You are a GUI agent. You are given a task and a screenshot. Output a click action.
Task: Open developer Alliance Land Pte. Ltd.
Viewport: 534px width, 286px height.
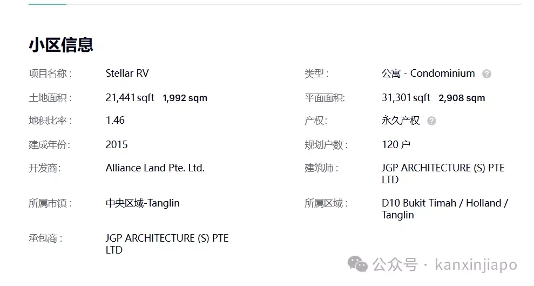pyautogui.click(x=155, y=168)
